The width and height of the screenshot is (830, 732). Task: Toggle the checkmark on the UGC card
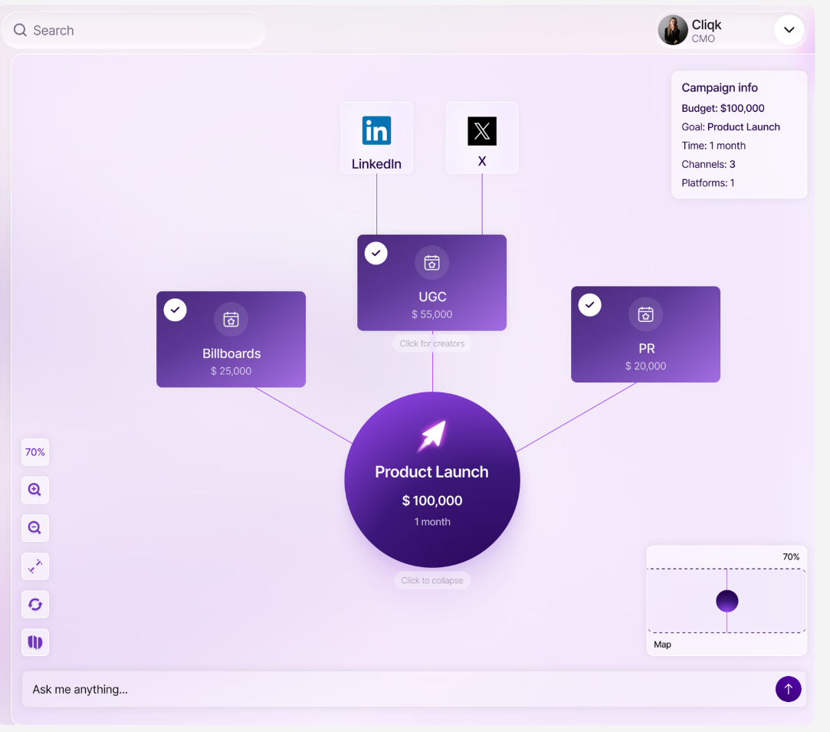[376, 253]
